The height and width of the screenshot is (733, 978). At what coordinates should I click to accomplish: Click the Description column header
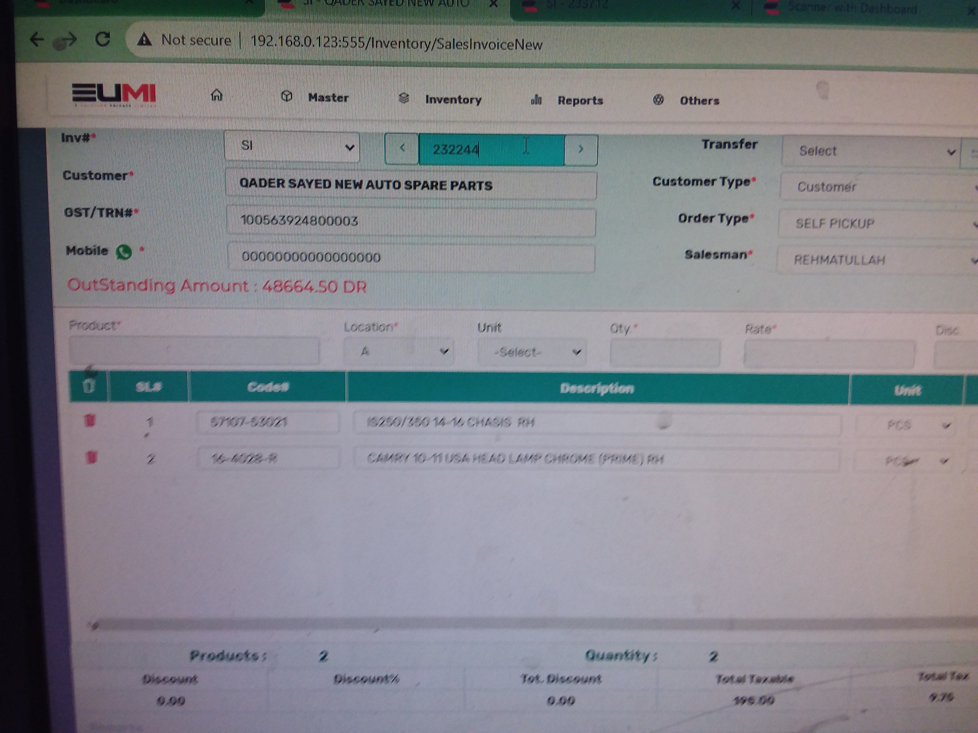click(x=597, y=389)
